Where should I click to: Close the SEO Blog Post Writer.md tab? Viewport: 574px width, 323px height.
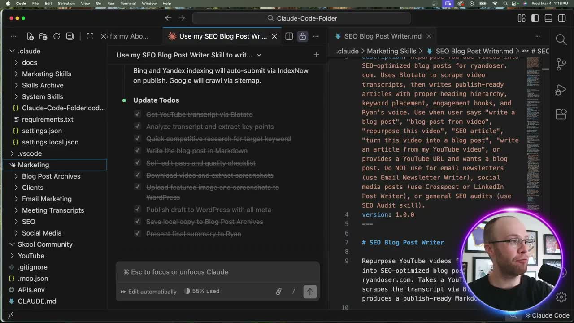tap(429, 36)
